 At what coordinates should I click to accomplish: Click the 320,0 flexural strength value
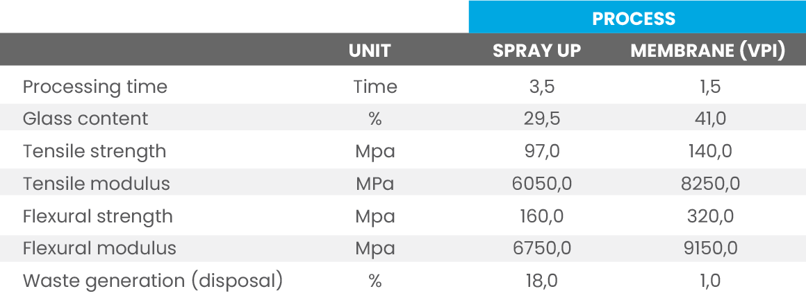click(710, 216)
